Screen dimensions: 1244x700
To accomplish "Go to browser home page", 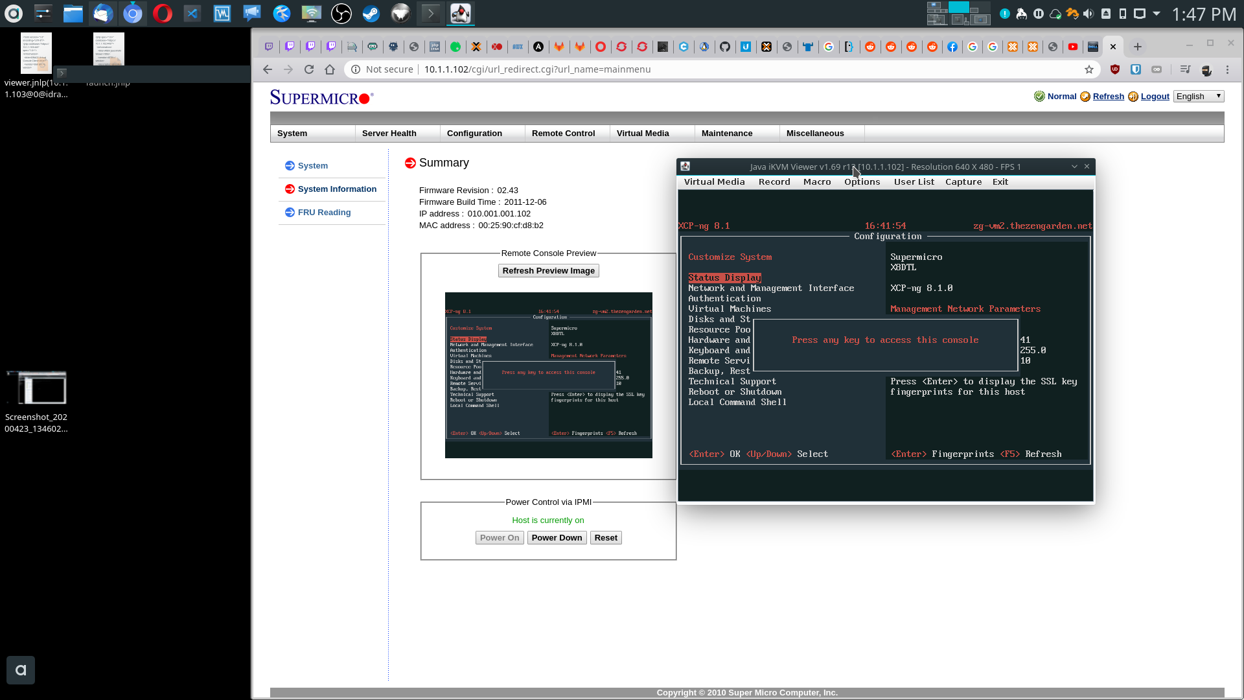I will (330, 69).
